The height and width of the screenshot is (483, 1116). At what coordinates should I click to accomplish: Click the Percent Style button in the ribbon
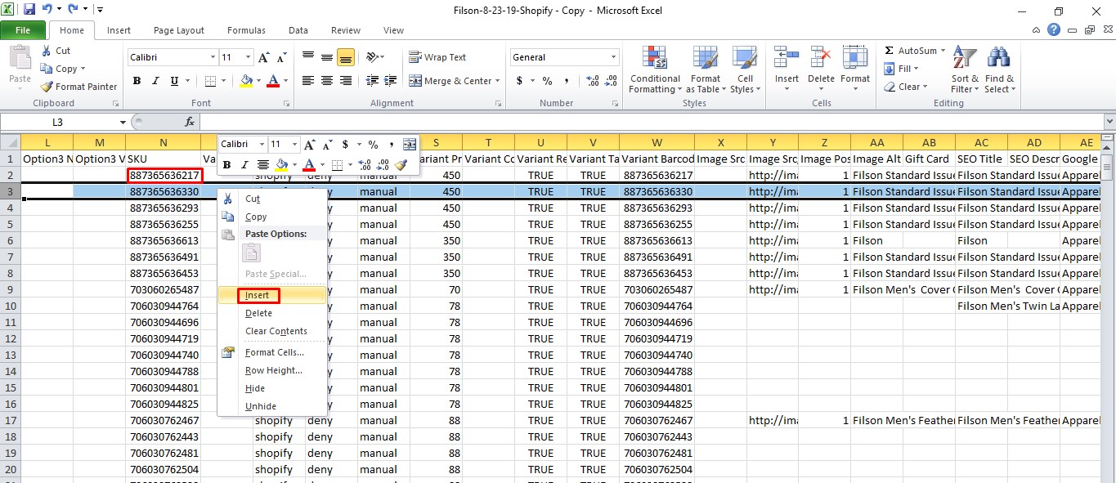click(547, 81)
